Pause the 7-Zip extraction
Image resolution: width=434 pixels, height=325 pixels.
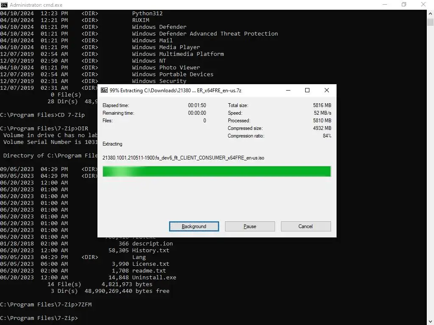coord(250,226)
